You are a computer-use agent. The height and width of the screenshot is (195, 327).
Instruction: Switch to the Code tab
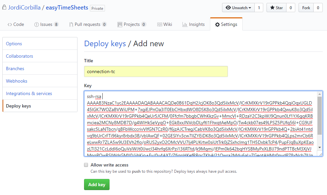pyautogui.click(x=16, y=25)
